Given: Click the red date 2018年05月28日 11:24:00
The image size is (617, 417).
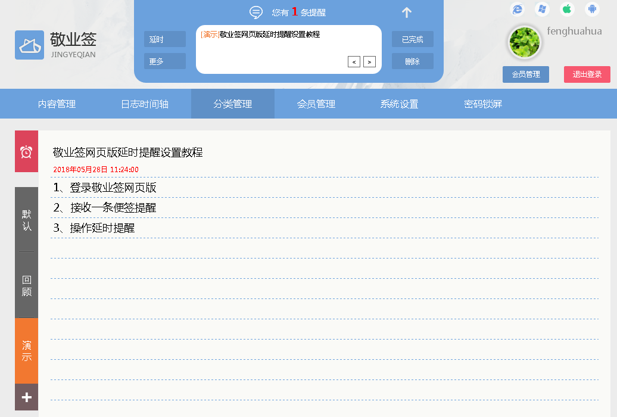Looking at the screenshot, I should [96, 170].
